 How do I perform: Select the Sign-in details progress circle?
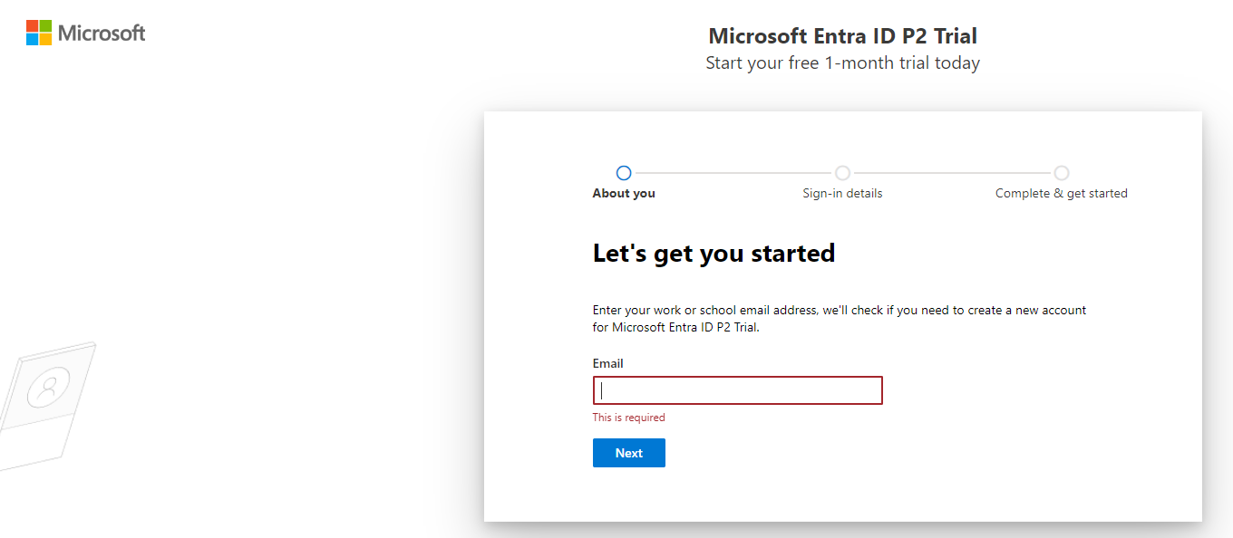pyautogui.click(x=842, y=172)
